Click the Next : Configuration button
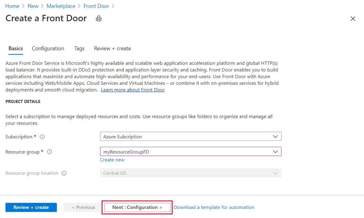 point(137,207)
